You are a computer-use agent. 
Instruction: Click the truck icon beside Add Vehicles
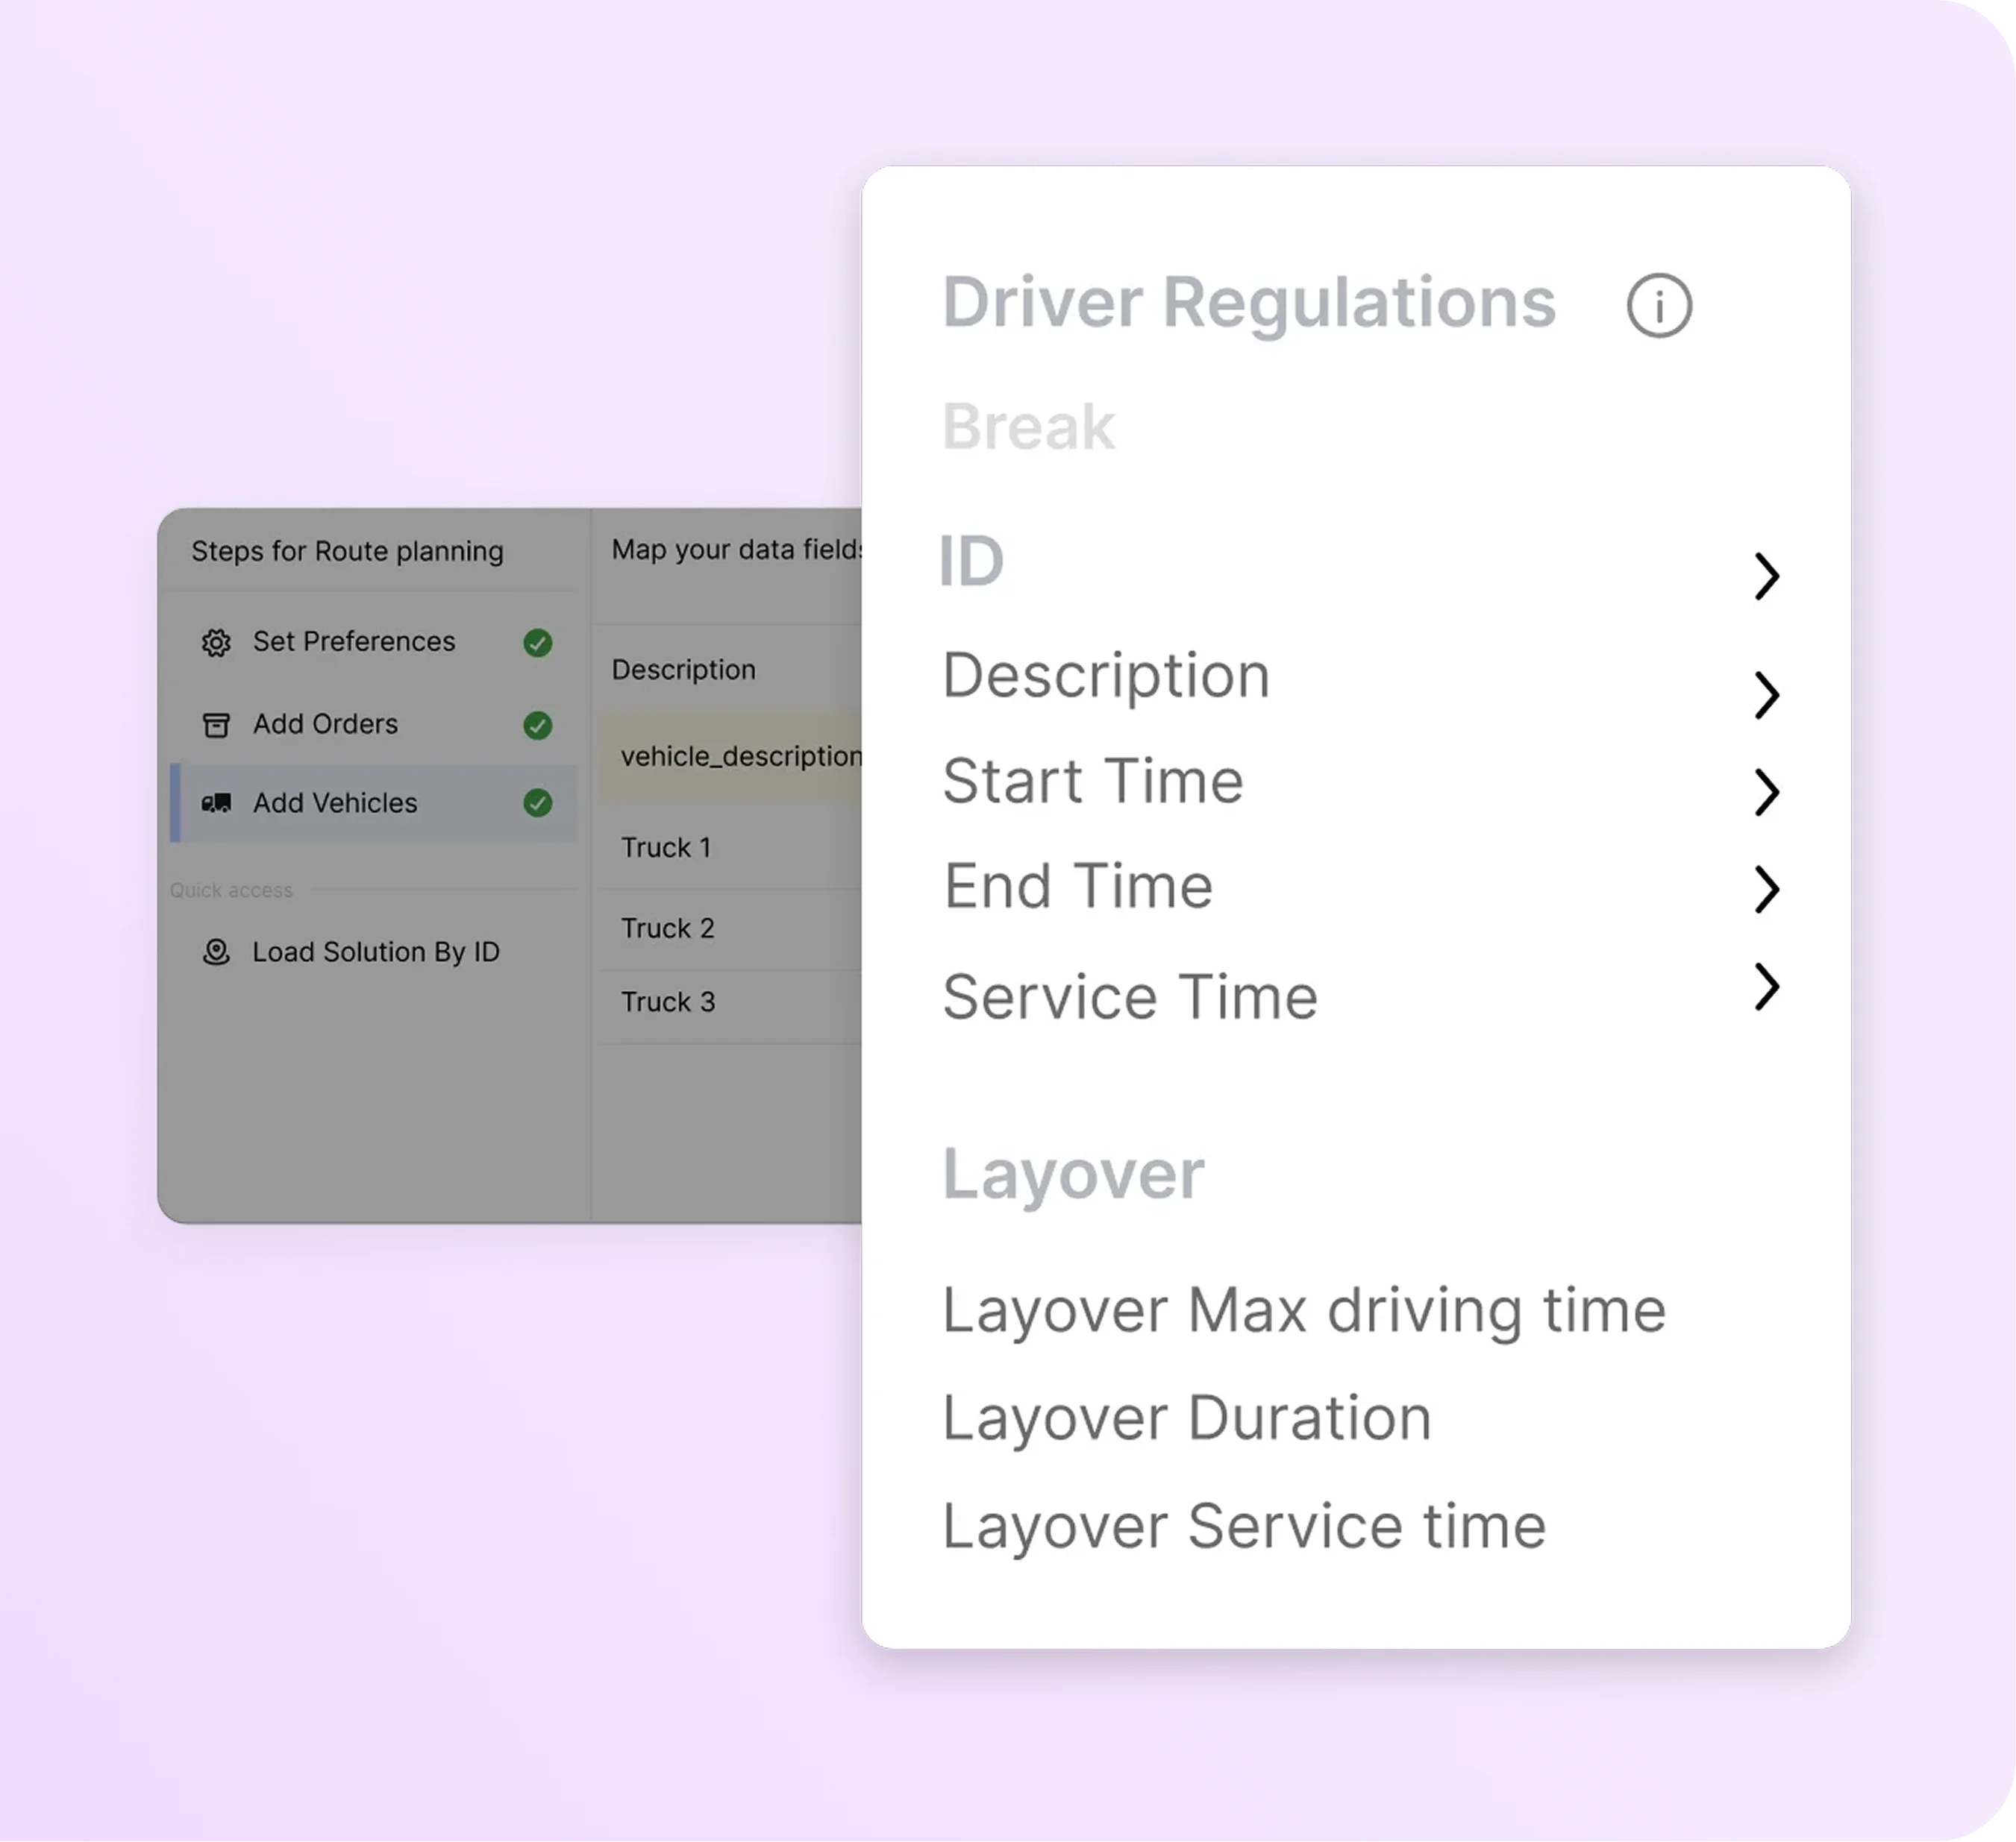216,802
